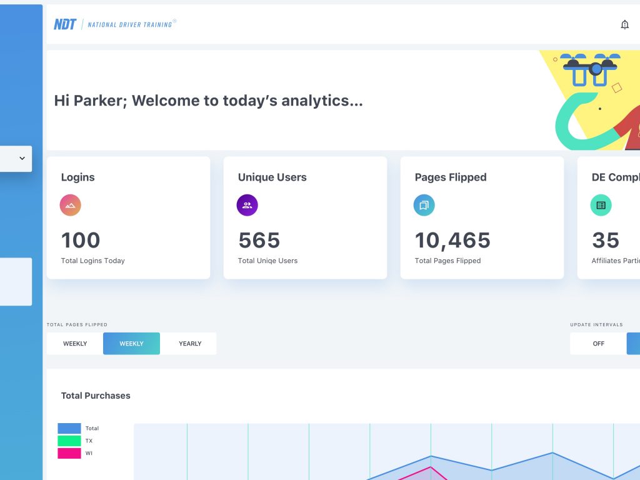640x480 pixels.
Task: Click the "Pages Flipped" card title
Action: [x=451, y=177]
